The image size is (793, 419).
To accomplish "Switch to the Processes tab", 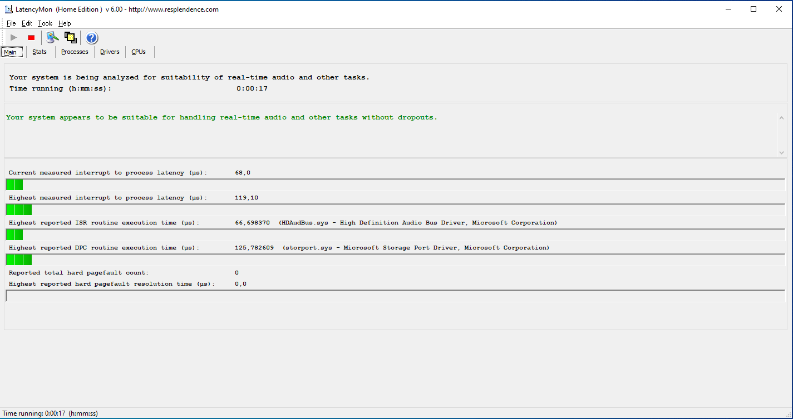I will coord(75,52).
